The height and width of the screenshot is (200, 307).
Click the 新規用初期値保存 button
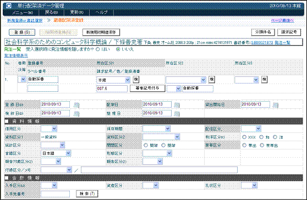click(101, 32)
